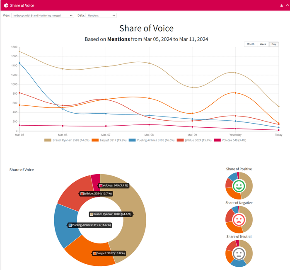The width and height of the screenshot is (290, 270).
Task: Click Vueling data point at Mar, 05
Action: click(19, 63)
